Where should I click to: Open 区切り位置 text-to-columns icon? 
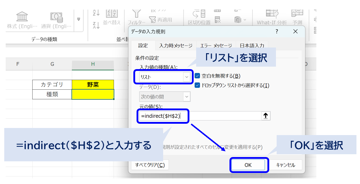pos(199,14)
